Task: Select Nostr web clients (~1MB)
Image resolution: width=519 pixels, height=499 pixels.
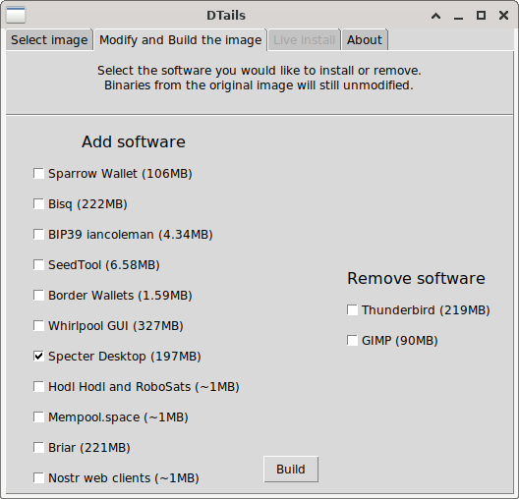Action: [38, 477]
